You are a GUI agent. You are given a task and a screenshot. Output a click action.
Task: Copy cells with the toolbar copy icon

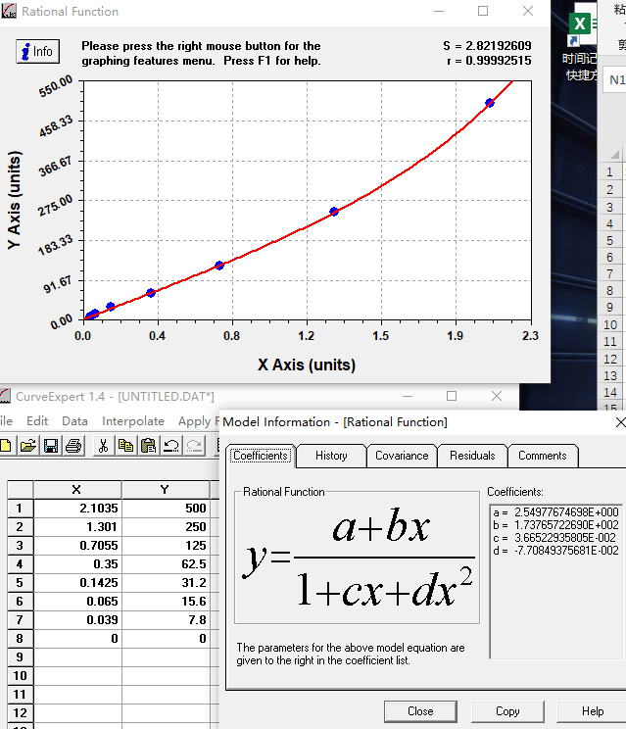pos(125,446)
